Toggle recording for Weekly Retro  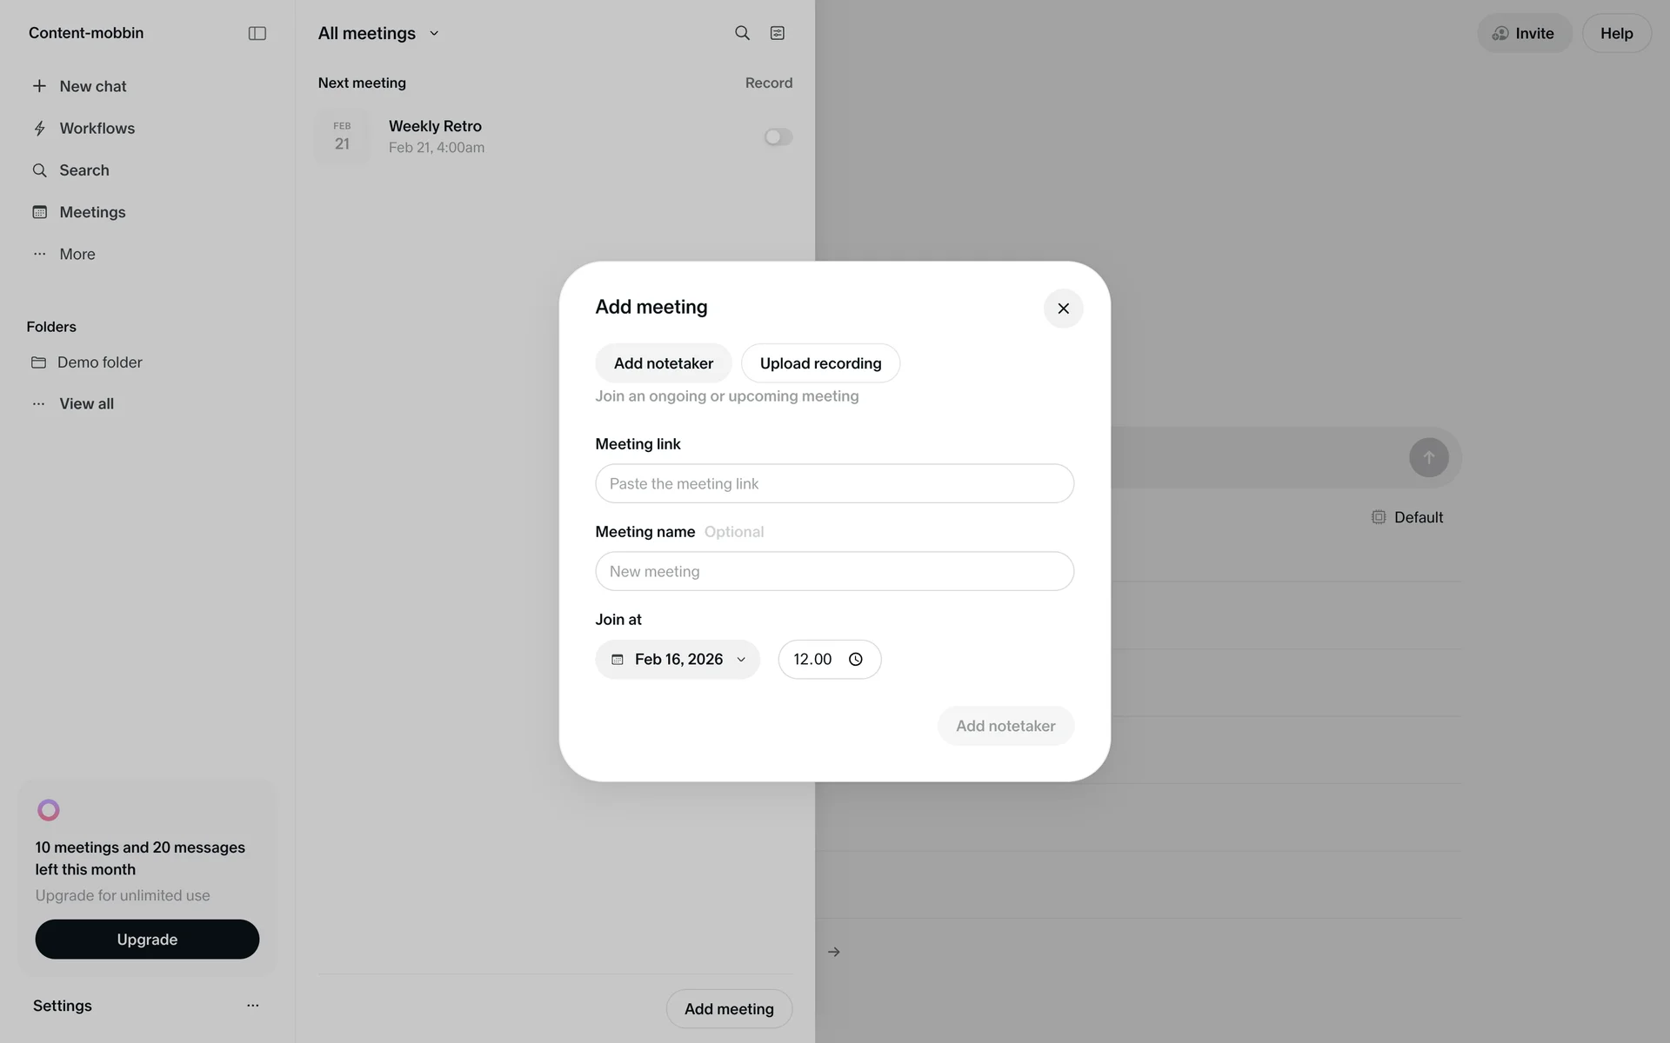778,137
